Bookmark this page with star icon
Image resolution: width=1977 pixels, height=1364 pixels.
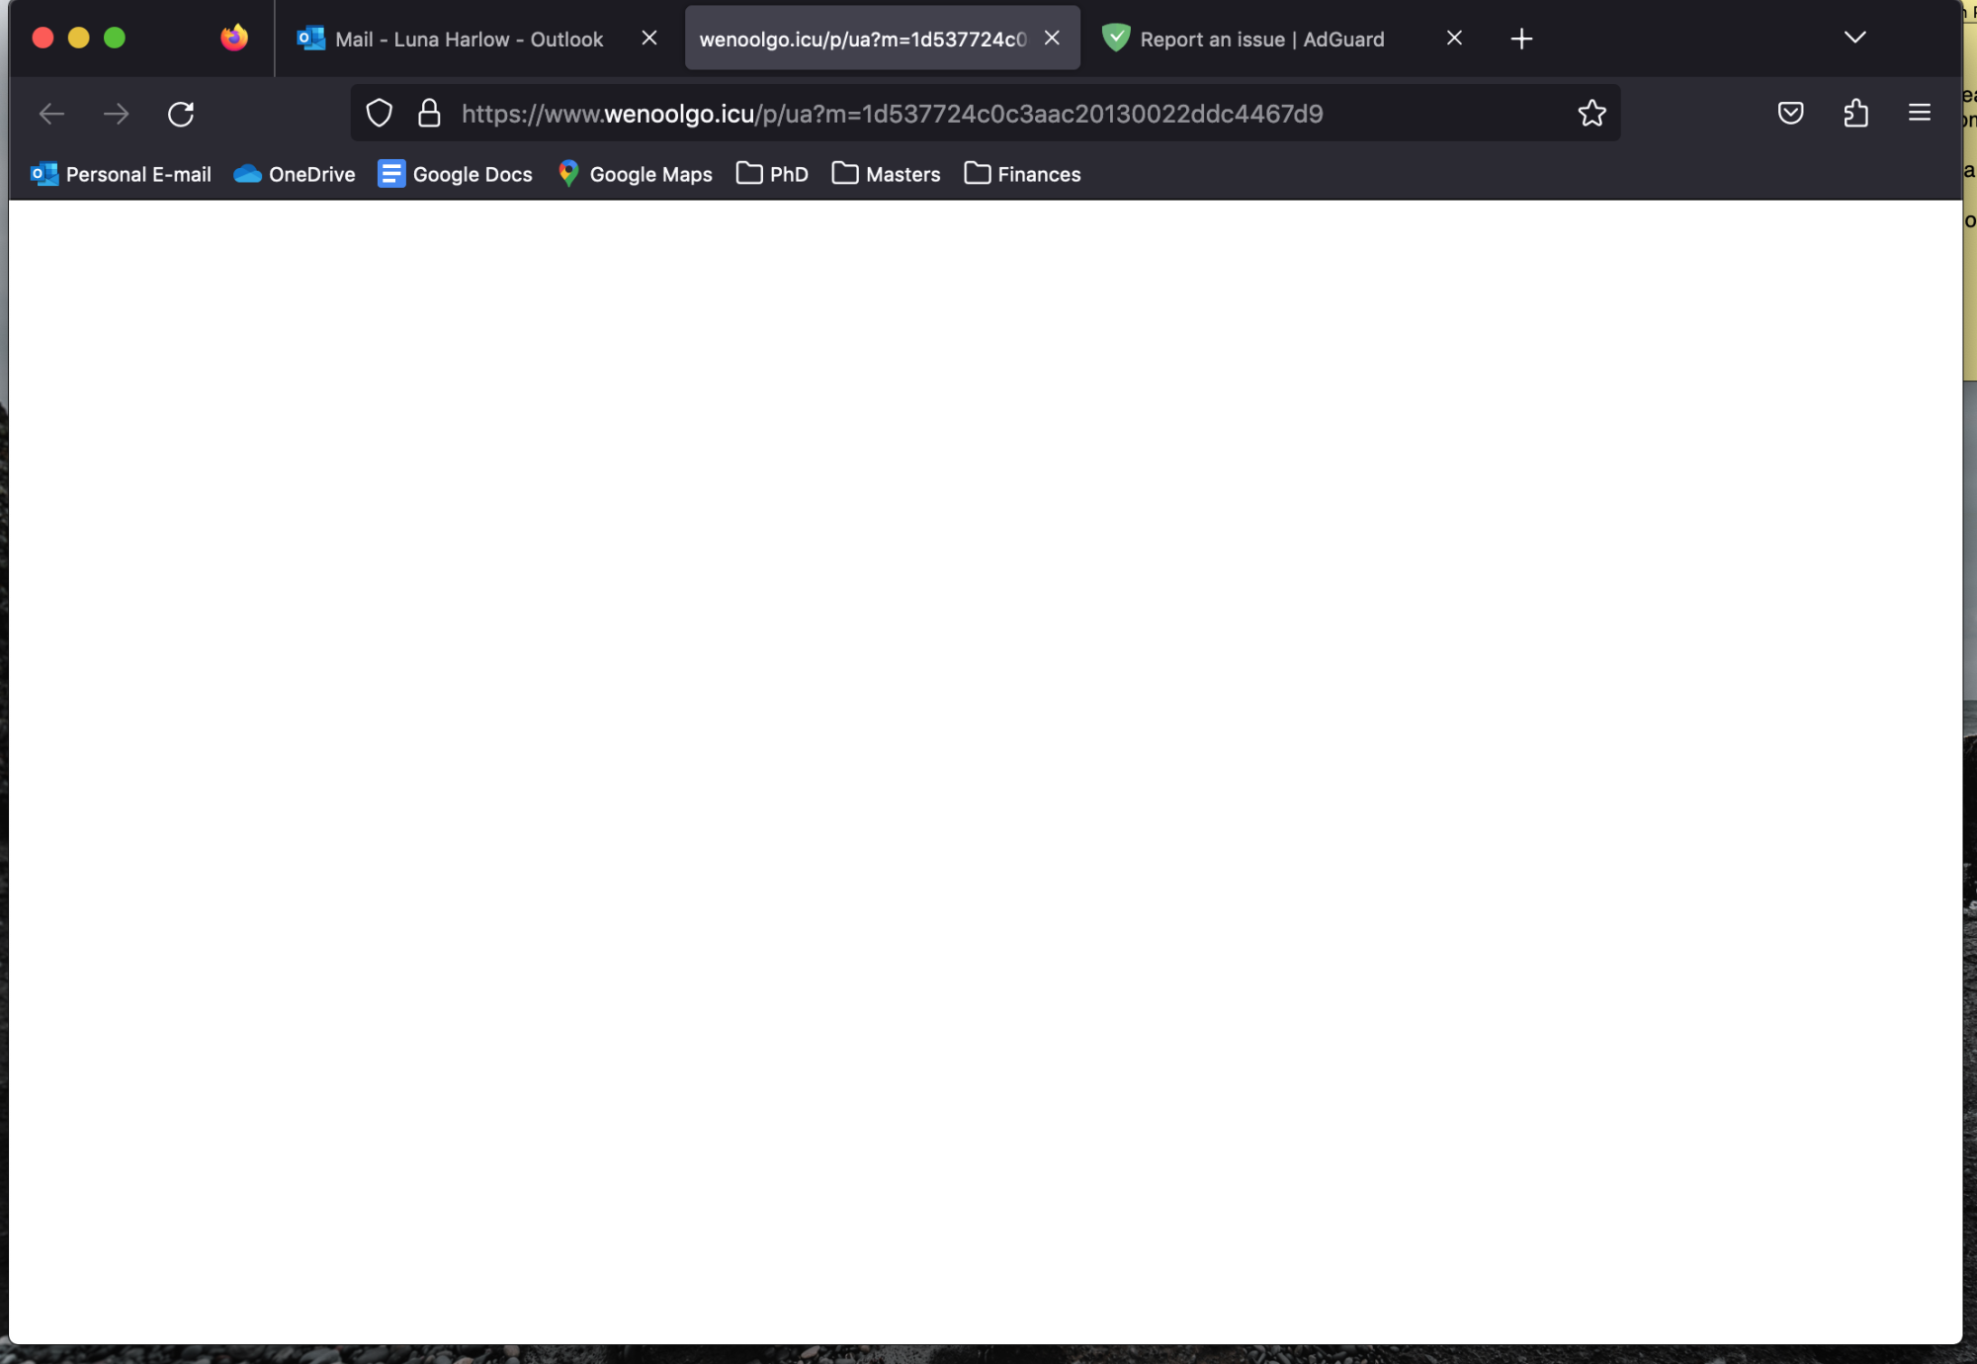tap(1591, 114)
